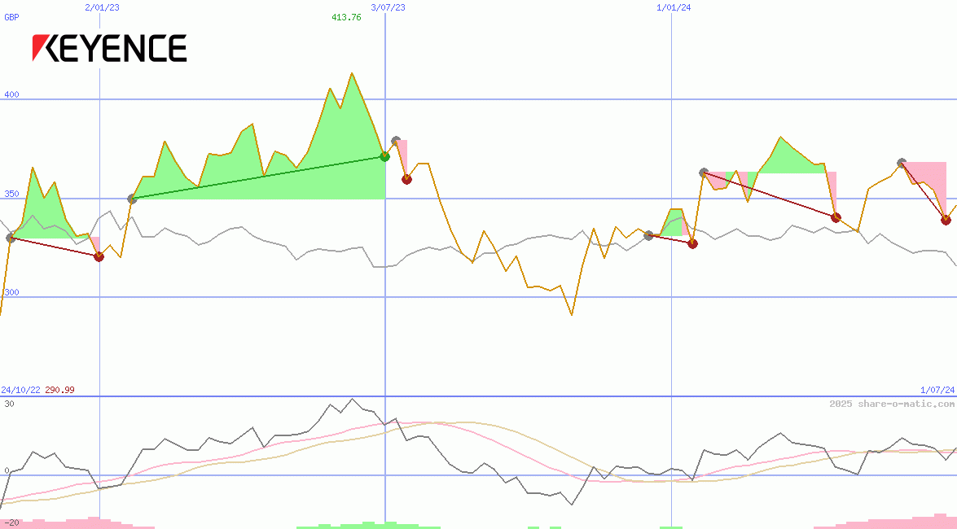Click the Keyence logo
Screen dimensions: 957x529
pyautogui.click(x=109, y=49)
